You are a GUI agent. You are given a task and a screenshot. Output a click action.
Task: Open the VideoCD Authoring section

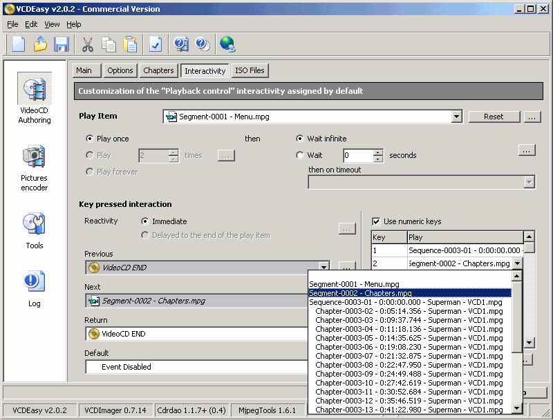35,101
